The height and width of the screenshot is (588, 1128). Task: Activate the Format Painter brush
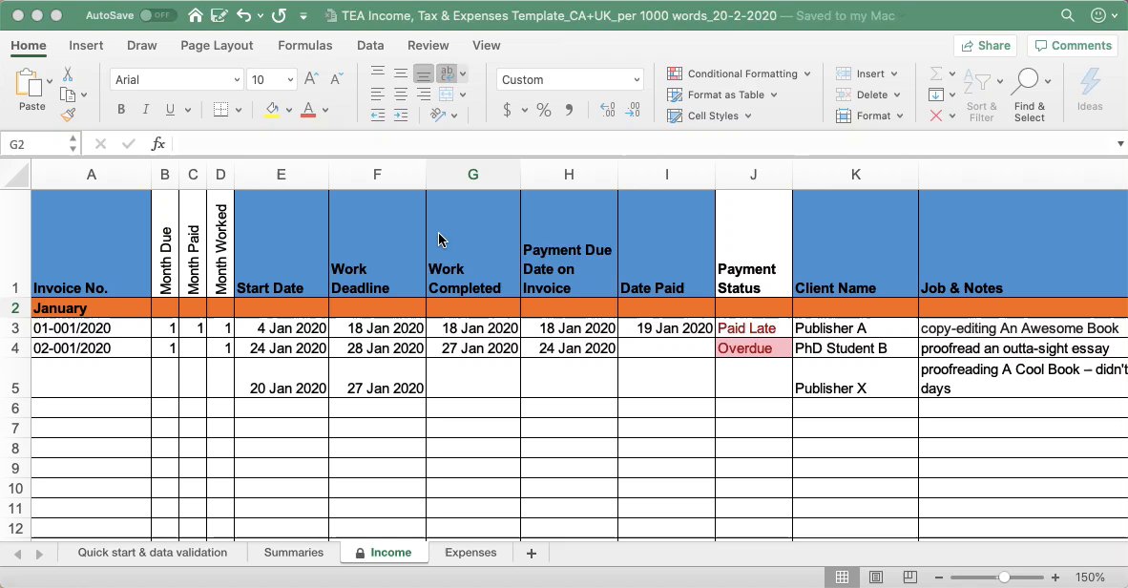coord(68,115)
